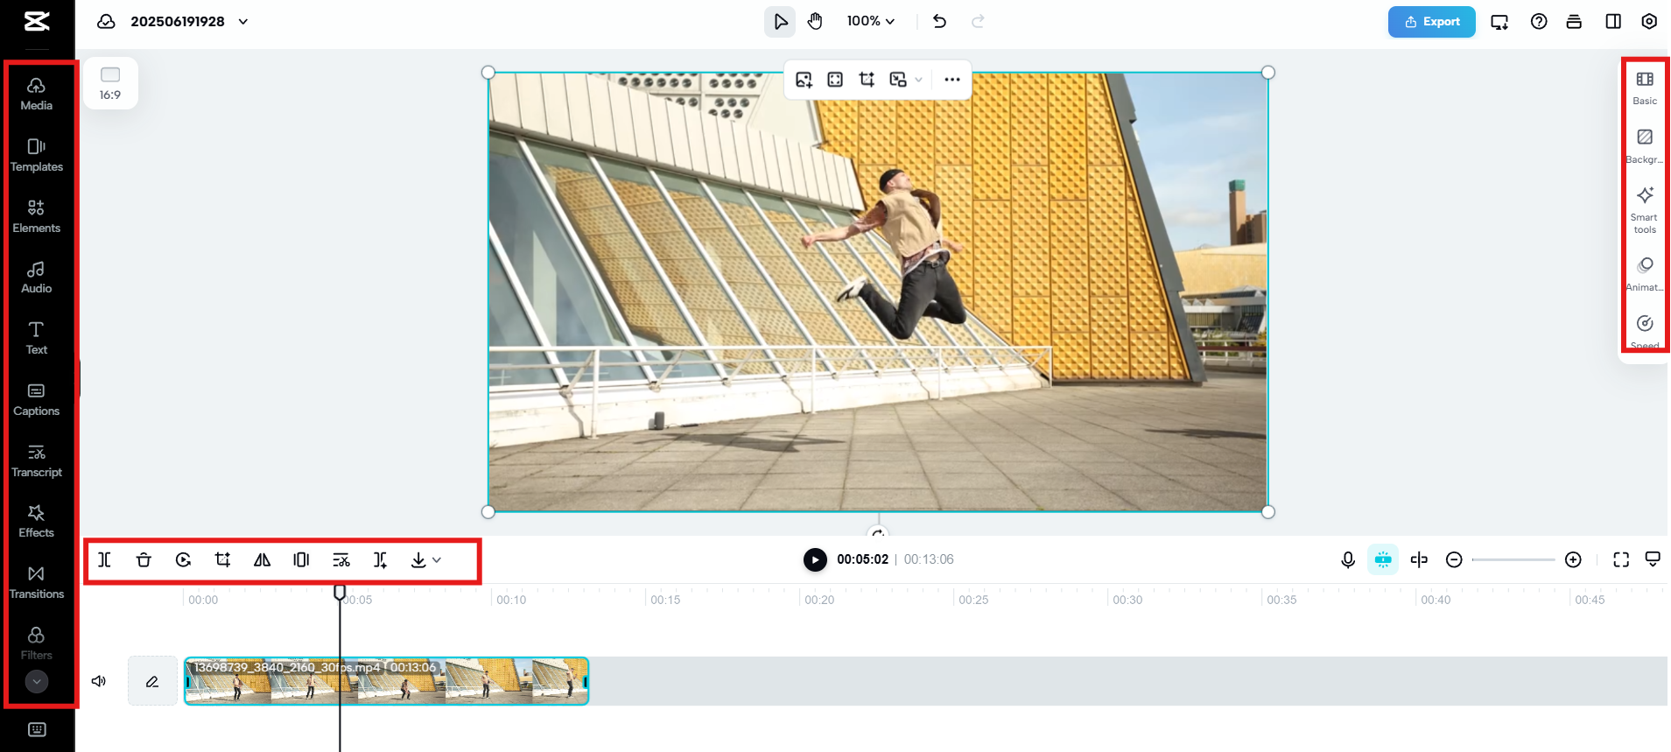Click the Export button
This screenshot has height=752, width=1671.
[1432, 22]
